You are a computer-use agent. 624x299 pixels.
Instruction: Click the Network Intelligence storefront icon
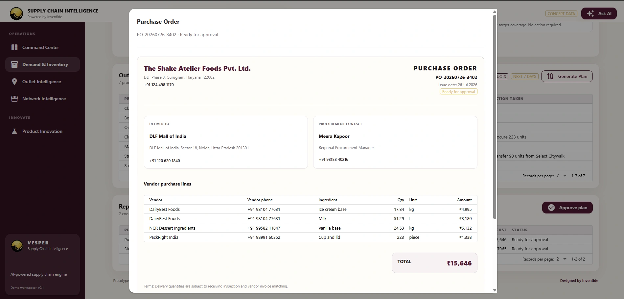click(14, 99)
